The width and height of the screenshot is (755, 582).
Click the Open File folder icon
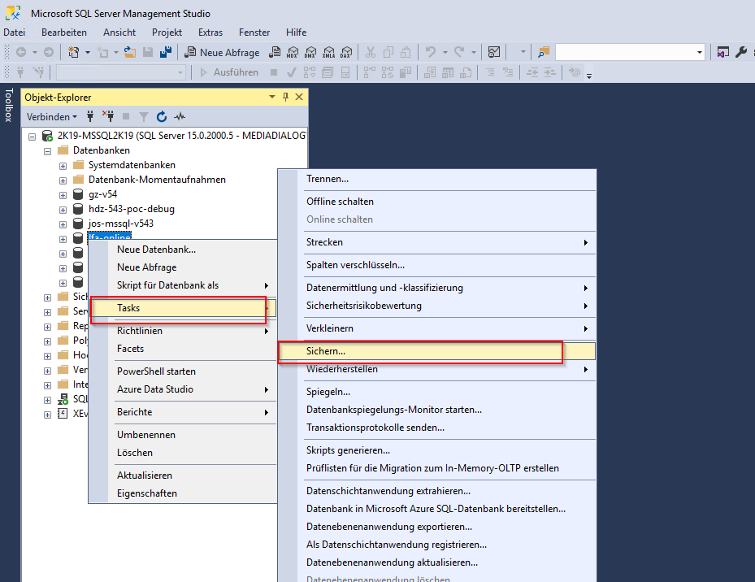129,52
